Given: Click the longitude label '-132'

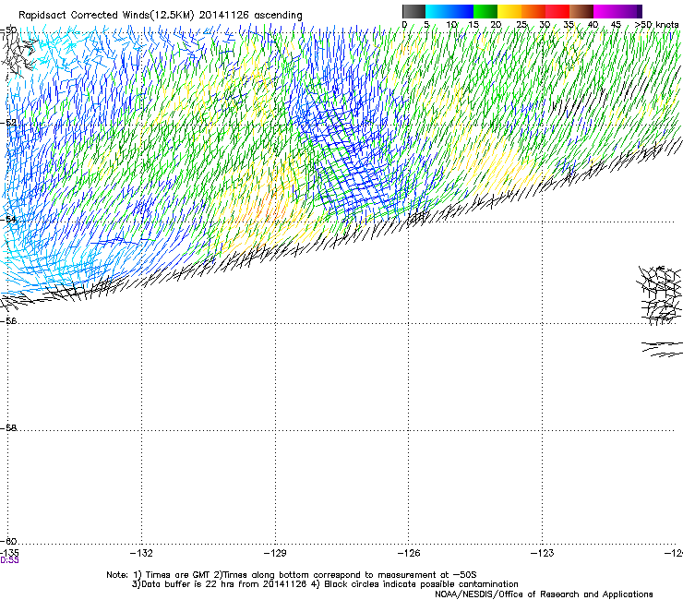Looking at the screenshot, I should (x=141, y=553).
